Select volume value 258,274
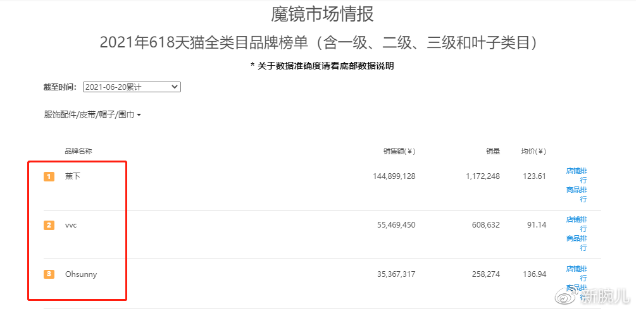Viewport: 636px width, 311px height. tap(485, 274)
